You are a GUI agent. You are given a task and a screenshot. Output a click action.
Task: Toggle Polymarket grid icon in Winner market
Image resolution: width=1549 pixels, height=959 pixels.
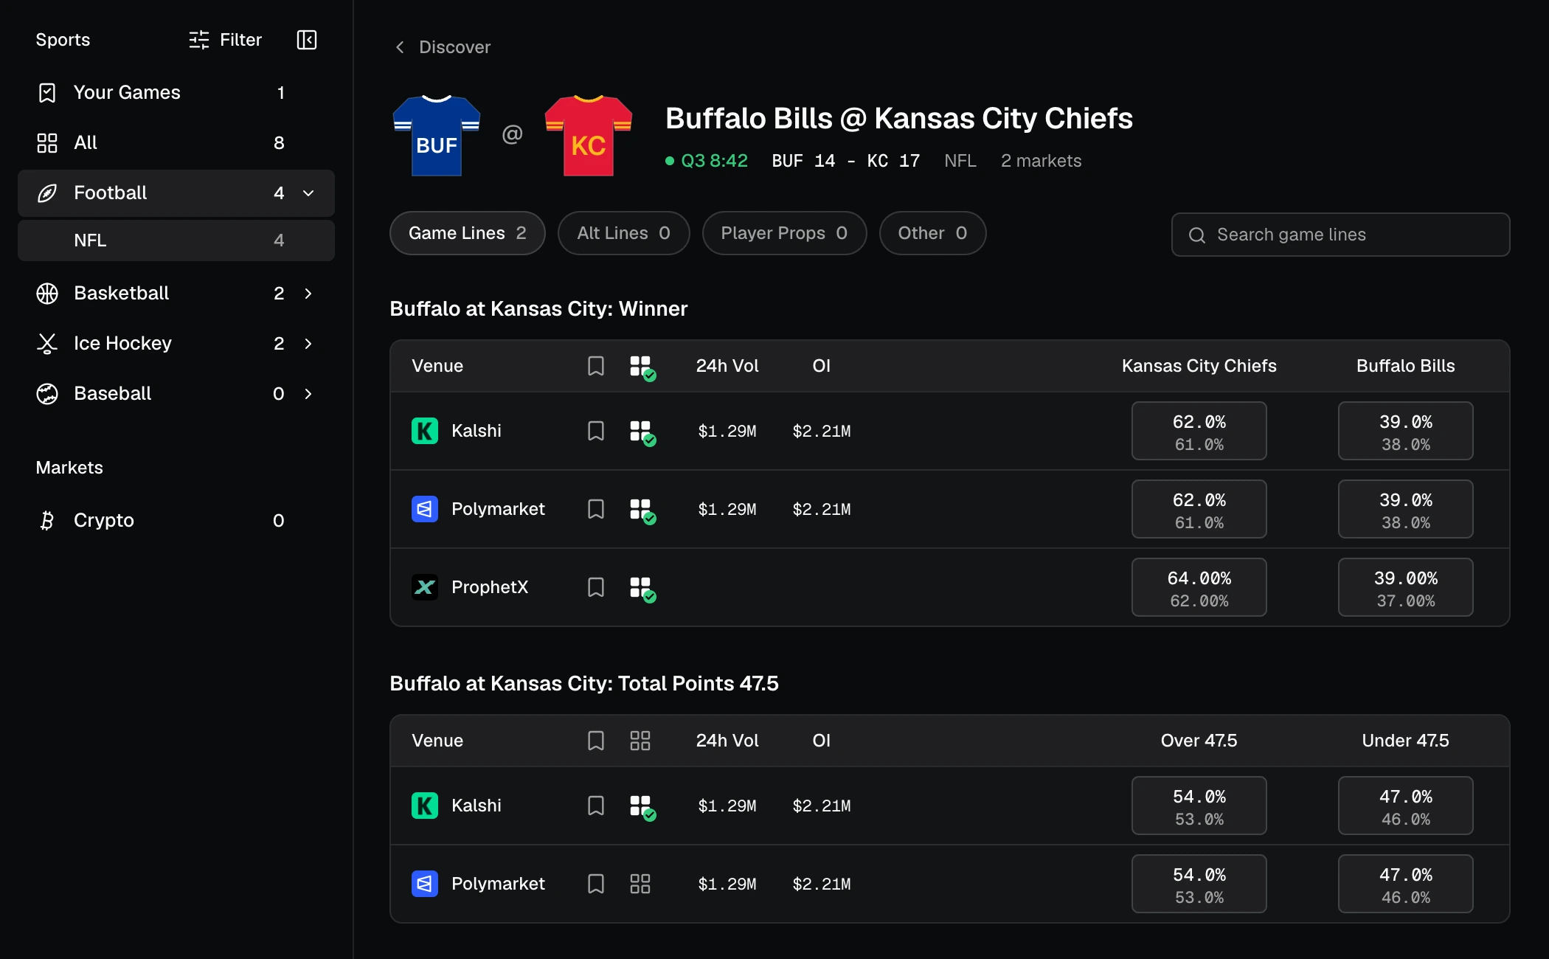[642, 511]
